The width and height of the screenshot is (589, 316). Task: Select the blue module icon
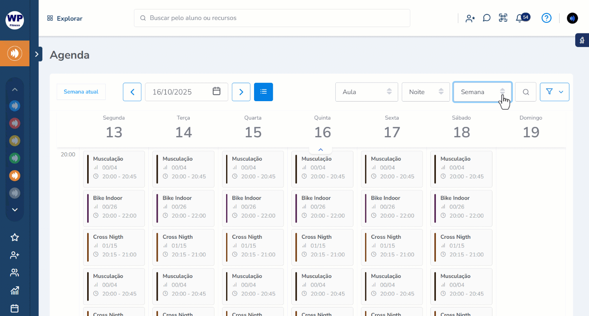point(15,106)
